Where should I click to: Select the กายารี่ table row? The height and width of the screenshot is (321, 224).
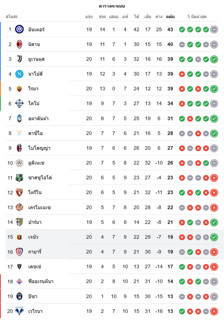[112, 252]
